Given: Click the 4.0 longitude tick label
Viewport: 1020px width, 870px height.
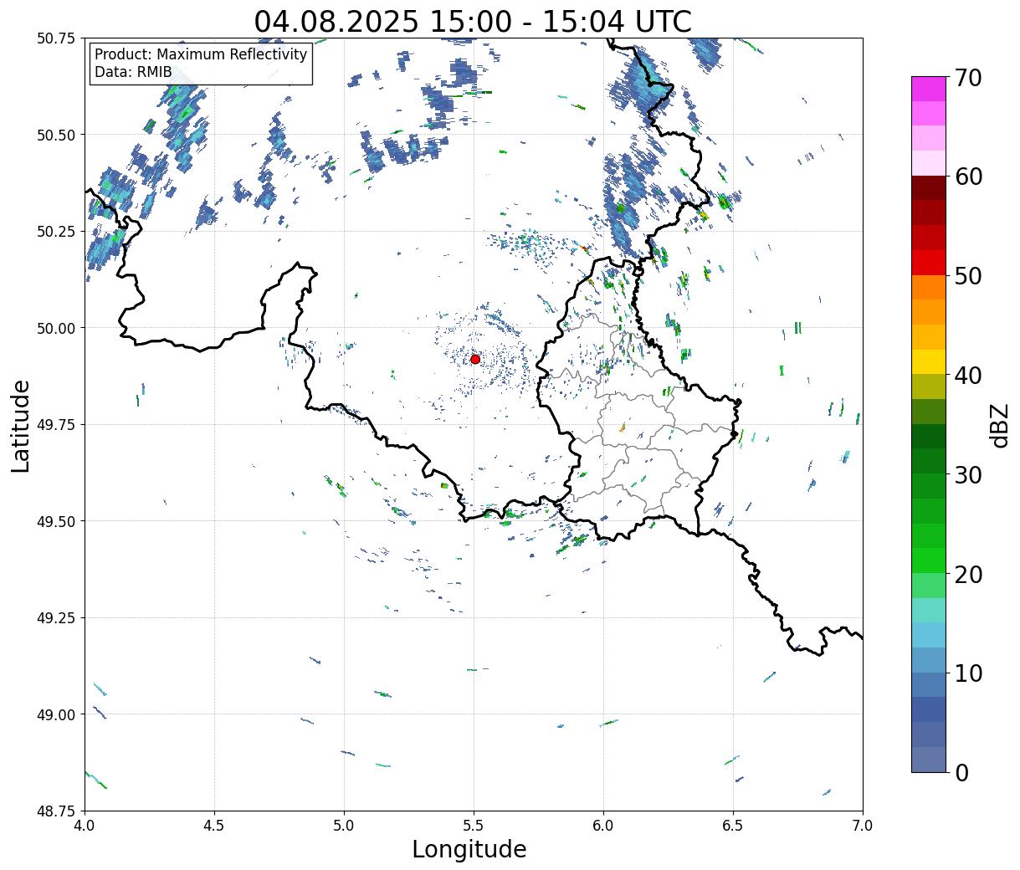Looking at the screenshot, I should click(85, 826).
